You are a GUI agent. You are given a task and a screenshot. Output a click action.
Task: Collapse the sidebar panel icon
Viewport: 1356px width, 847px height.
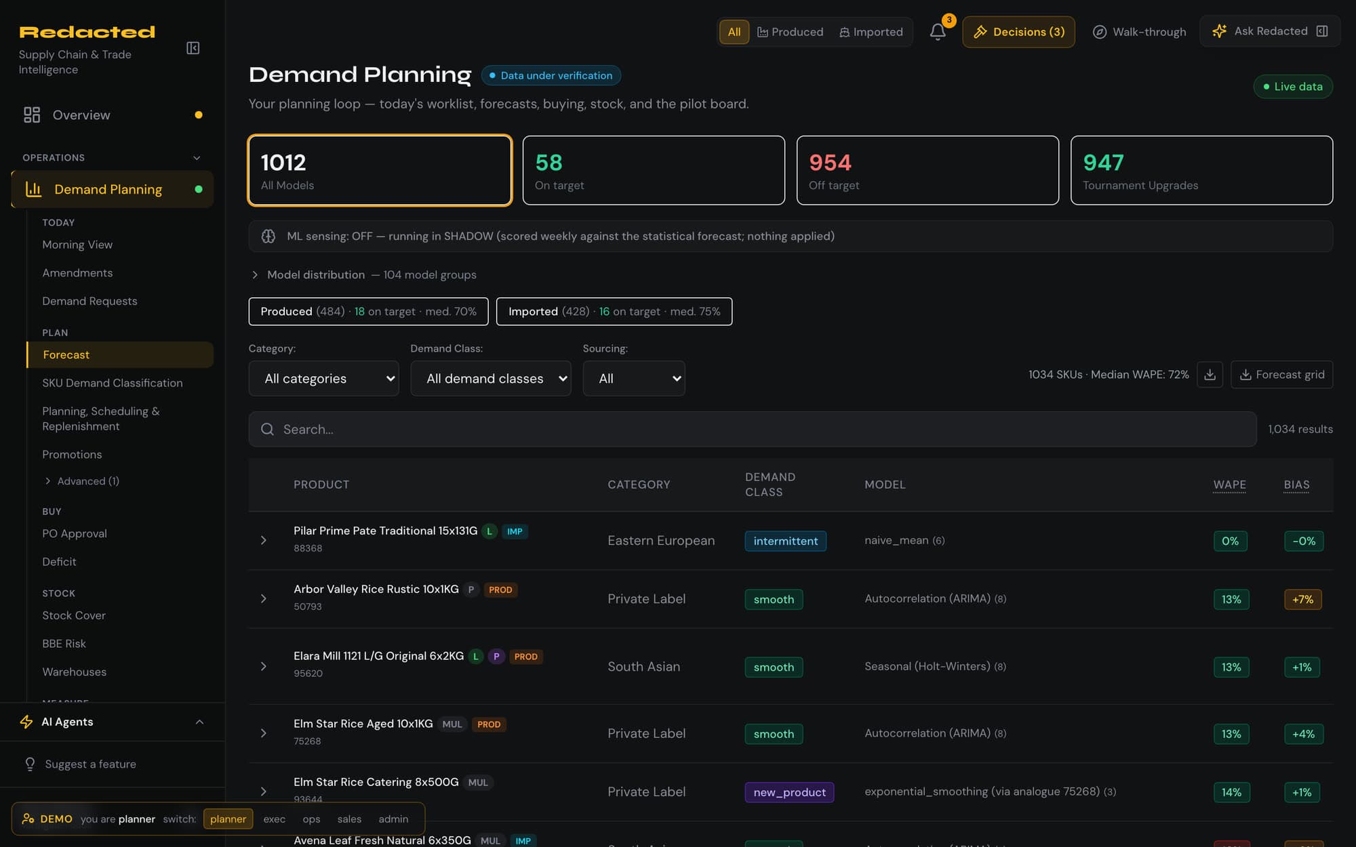[x=193, y=48]
